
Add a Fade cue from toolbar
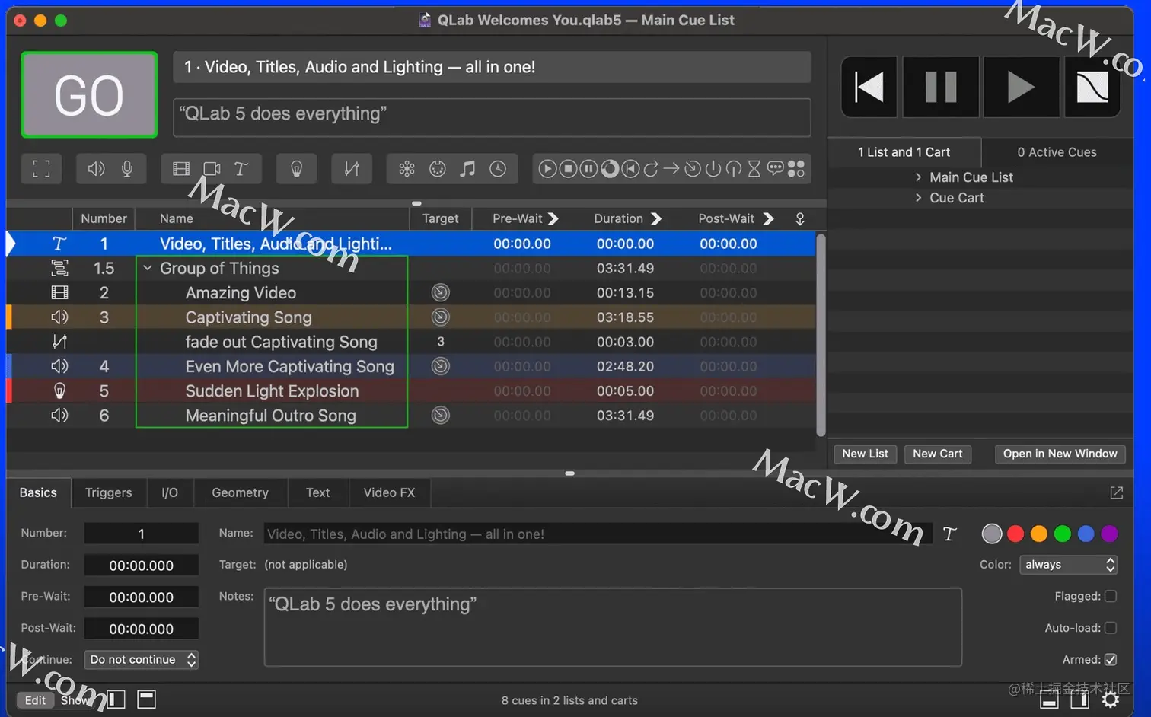click(x=352, y=169)
